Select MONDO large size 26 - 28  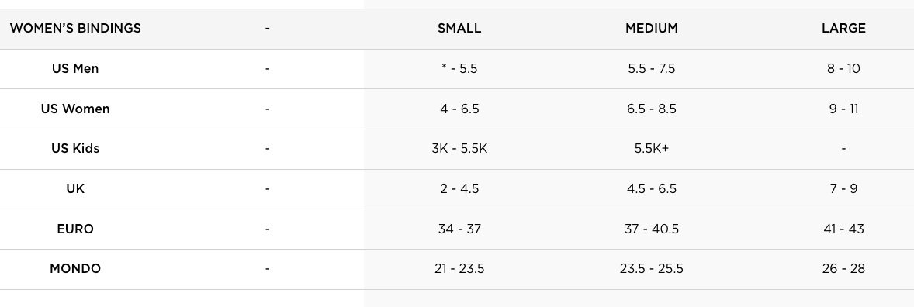tap(843, 268)
